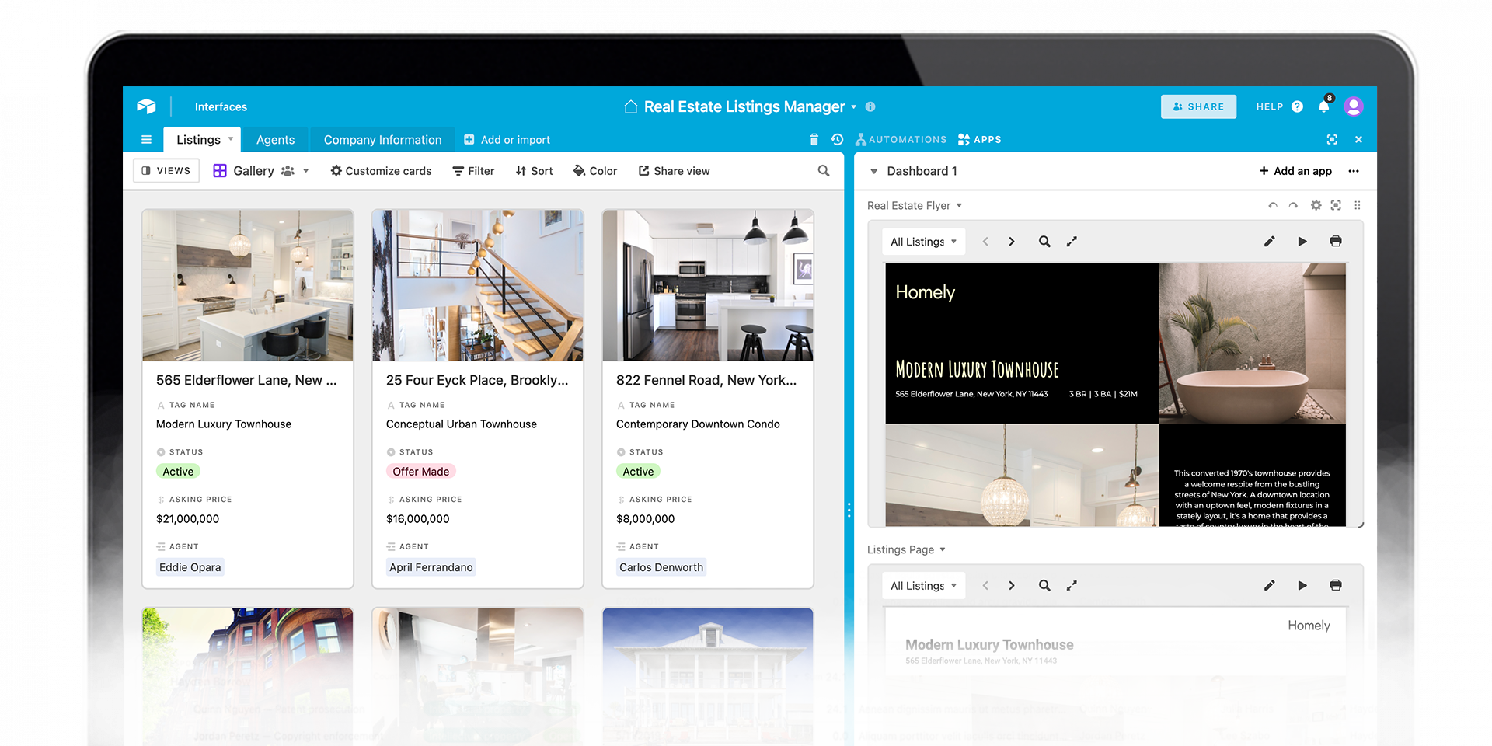The width and height of the screenshot is (1492, 746).
Task: Play the Listings Page presentation
Action: click(x=1302, y=586)
